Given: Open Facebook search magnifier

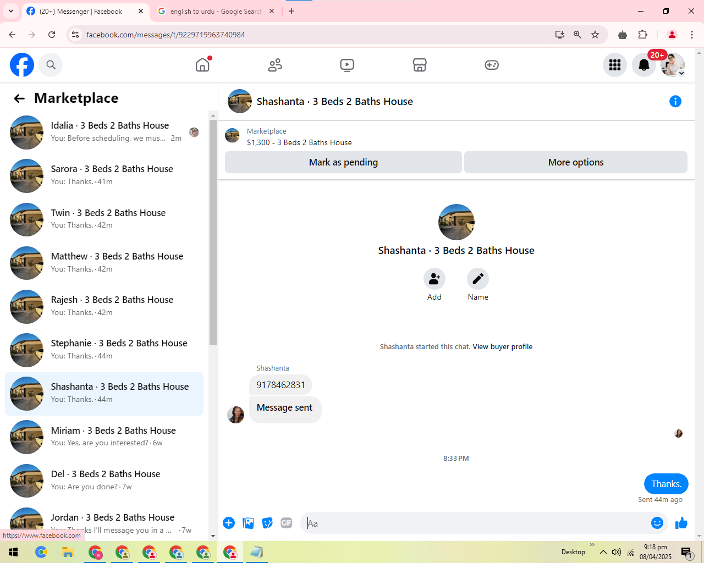Looking at the screenshot, I should click(51, 65).
